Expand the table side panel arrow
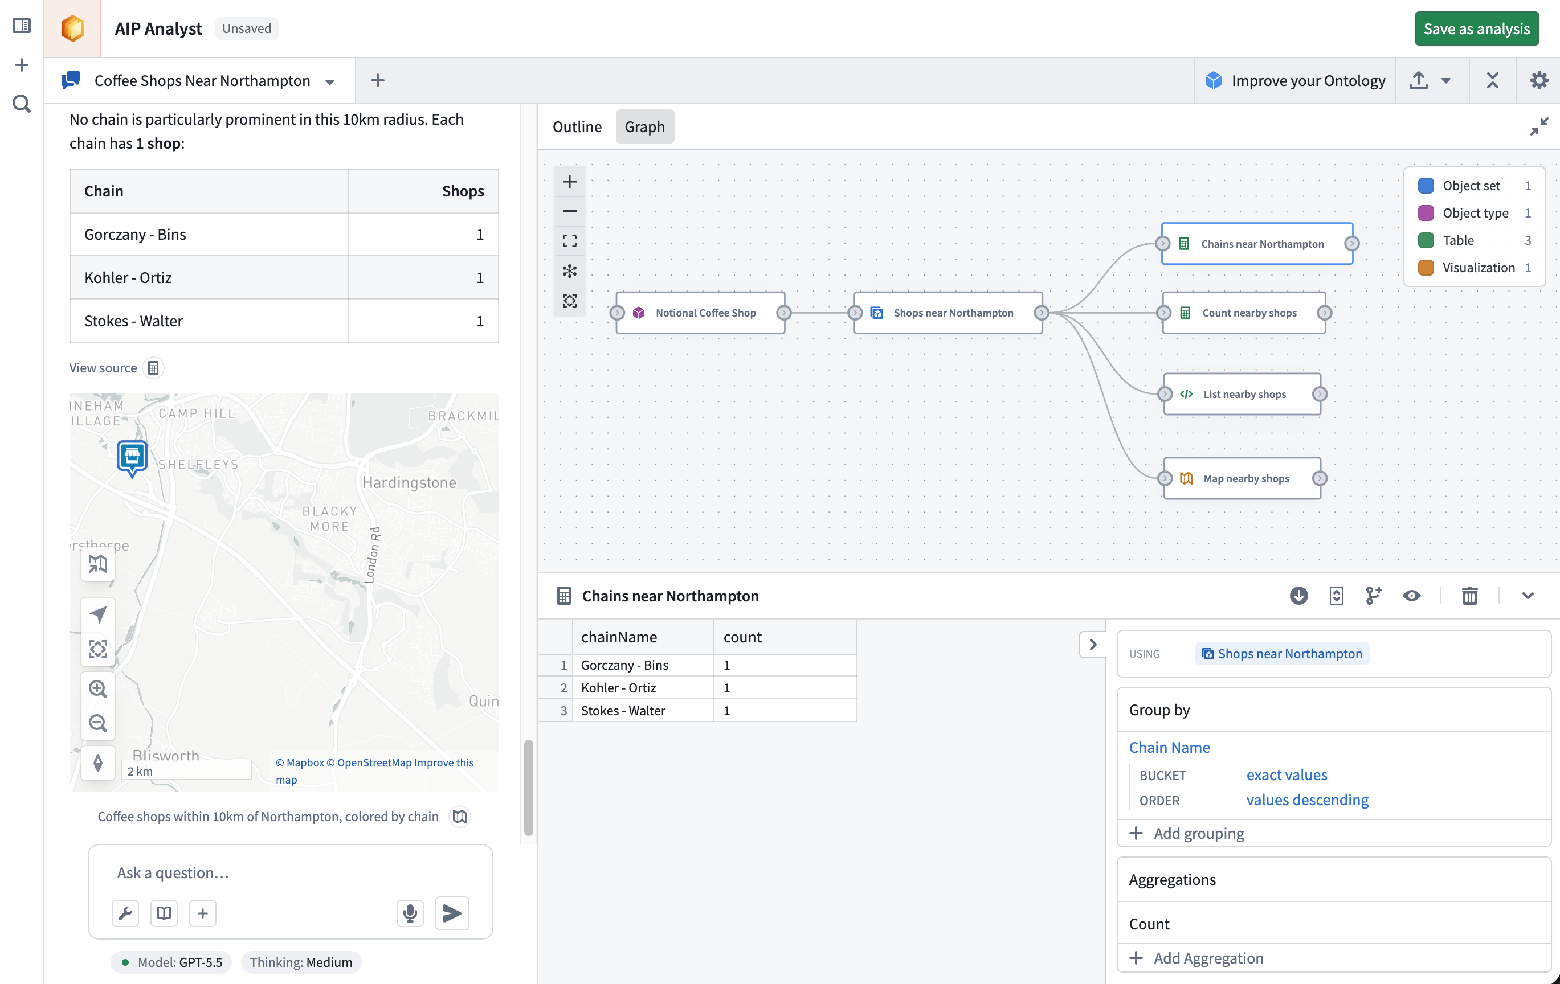The width and height of the screenshot is (1560, 984). pos(1093,645)
